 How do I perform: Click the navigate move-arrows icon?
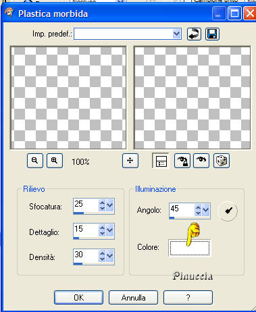coord(130,161)
